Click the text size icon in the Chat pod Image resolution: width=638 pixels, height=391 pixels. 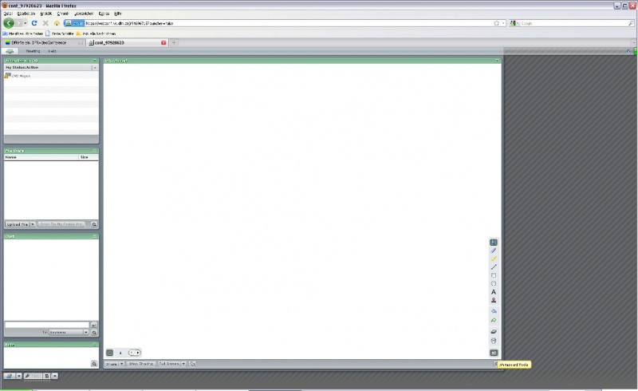click(94, 332)
